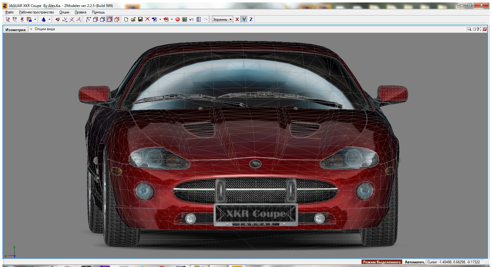Create a new document via blank page icon
This screenshot has height=267, width=492.
click(126, 19)
